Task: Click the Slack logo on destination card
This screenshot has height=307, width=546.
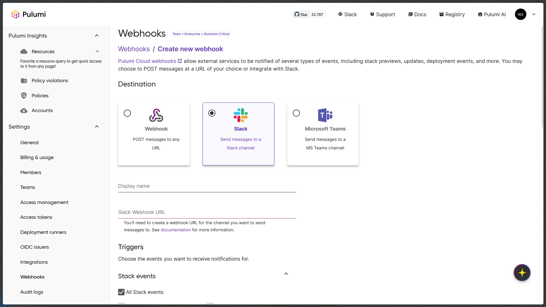Action: (241, 115)
